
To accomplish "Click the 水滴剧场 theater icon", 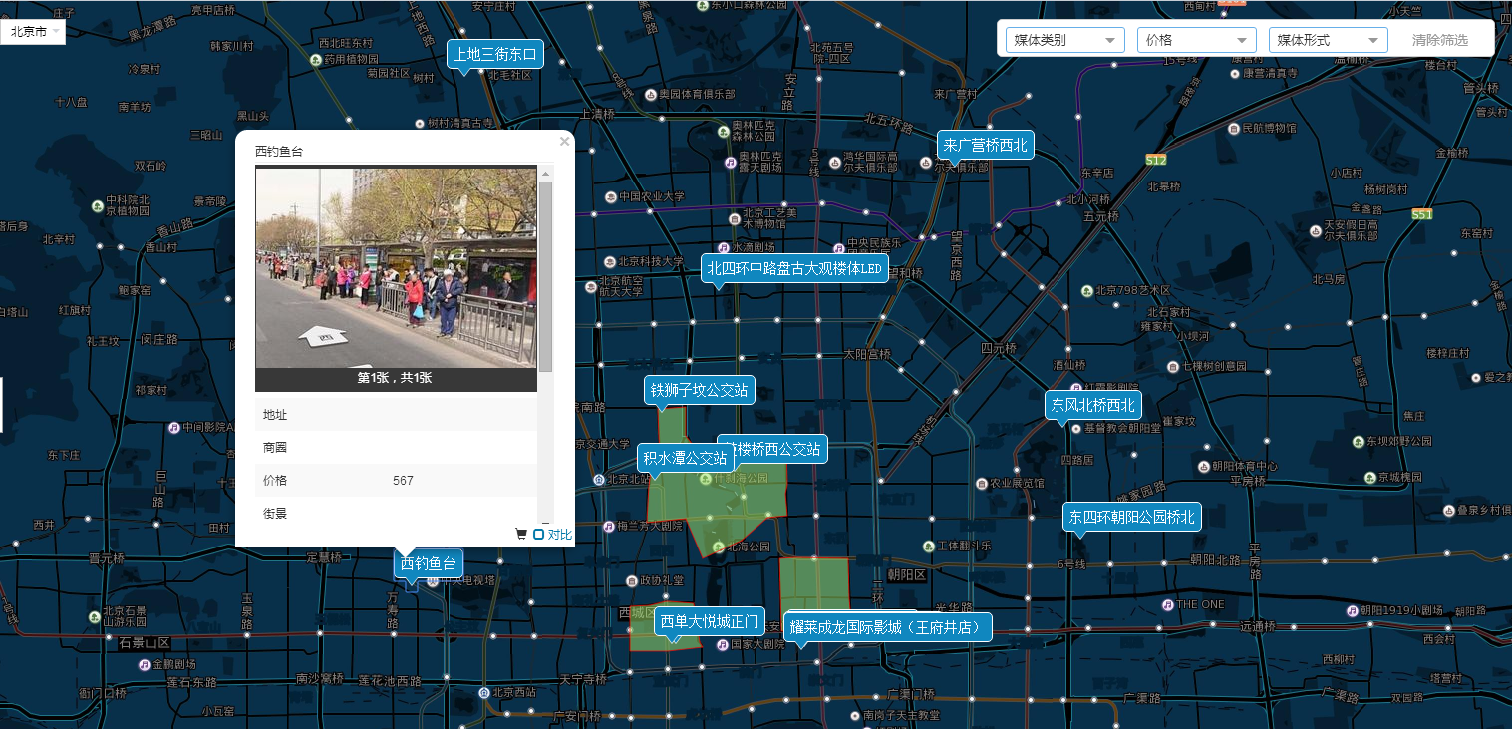I will 723,247.
